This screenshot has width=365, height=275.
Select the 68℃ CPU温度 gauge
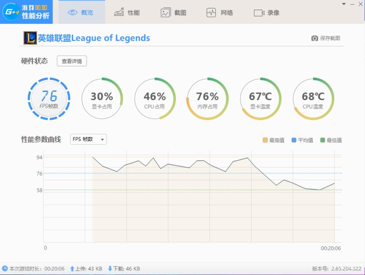pyautogui.click(x=313, y=99)
